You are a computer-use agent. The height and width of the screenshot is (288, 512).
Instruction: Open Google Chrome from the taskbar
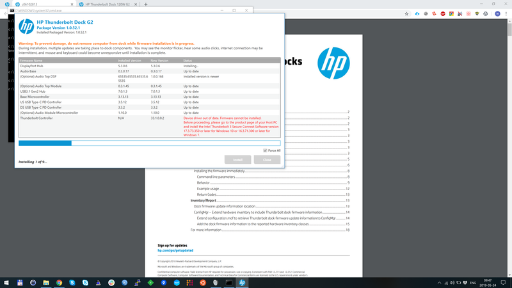point(59,282)
